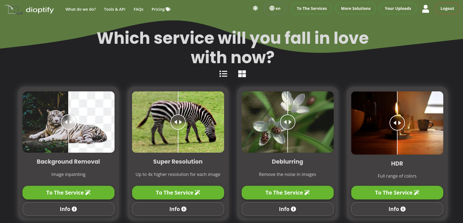Click the Deblurring before/after arrows handle

[288, 122]
